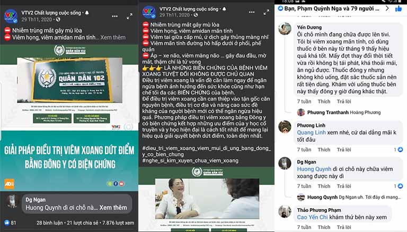Reply to Phương Linh's comment via Trả lời

344,150
